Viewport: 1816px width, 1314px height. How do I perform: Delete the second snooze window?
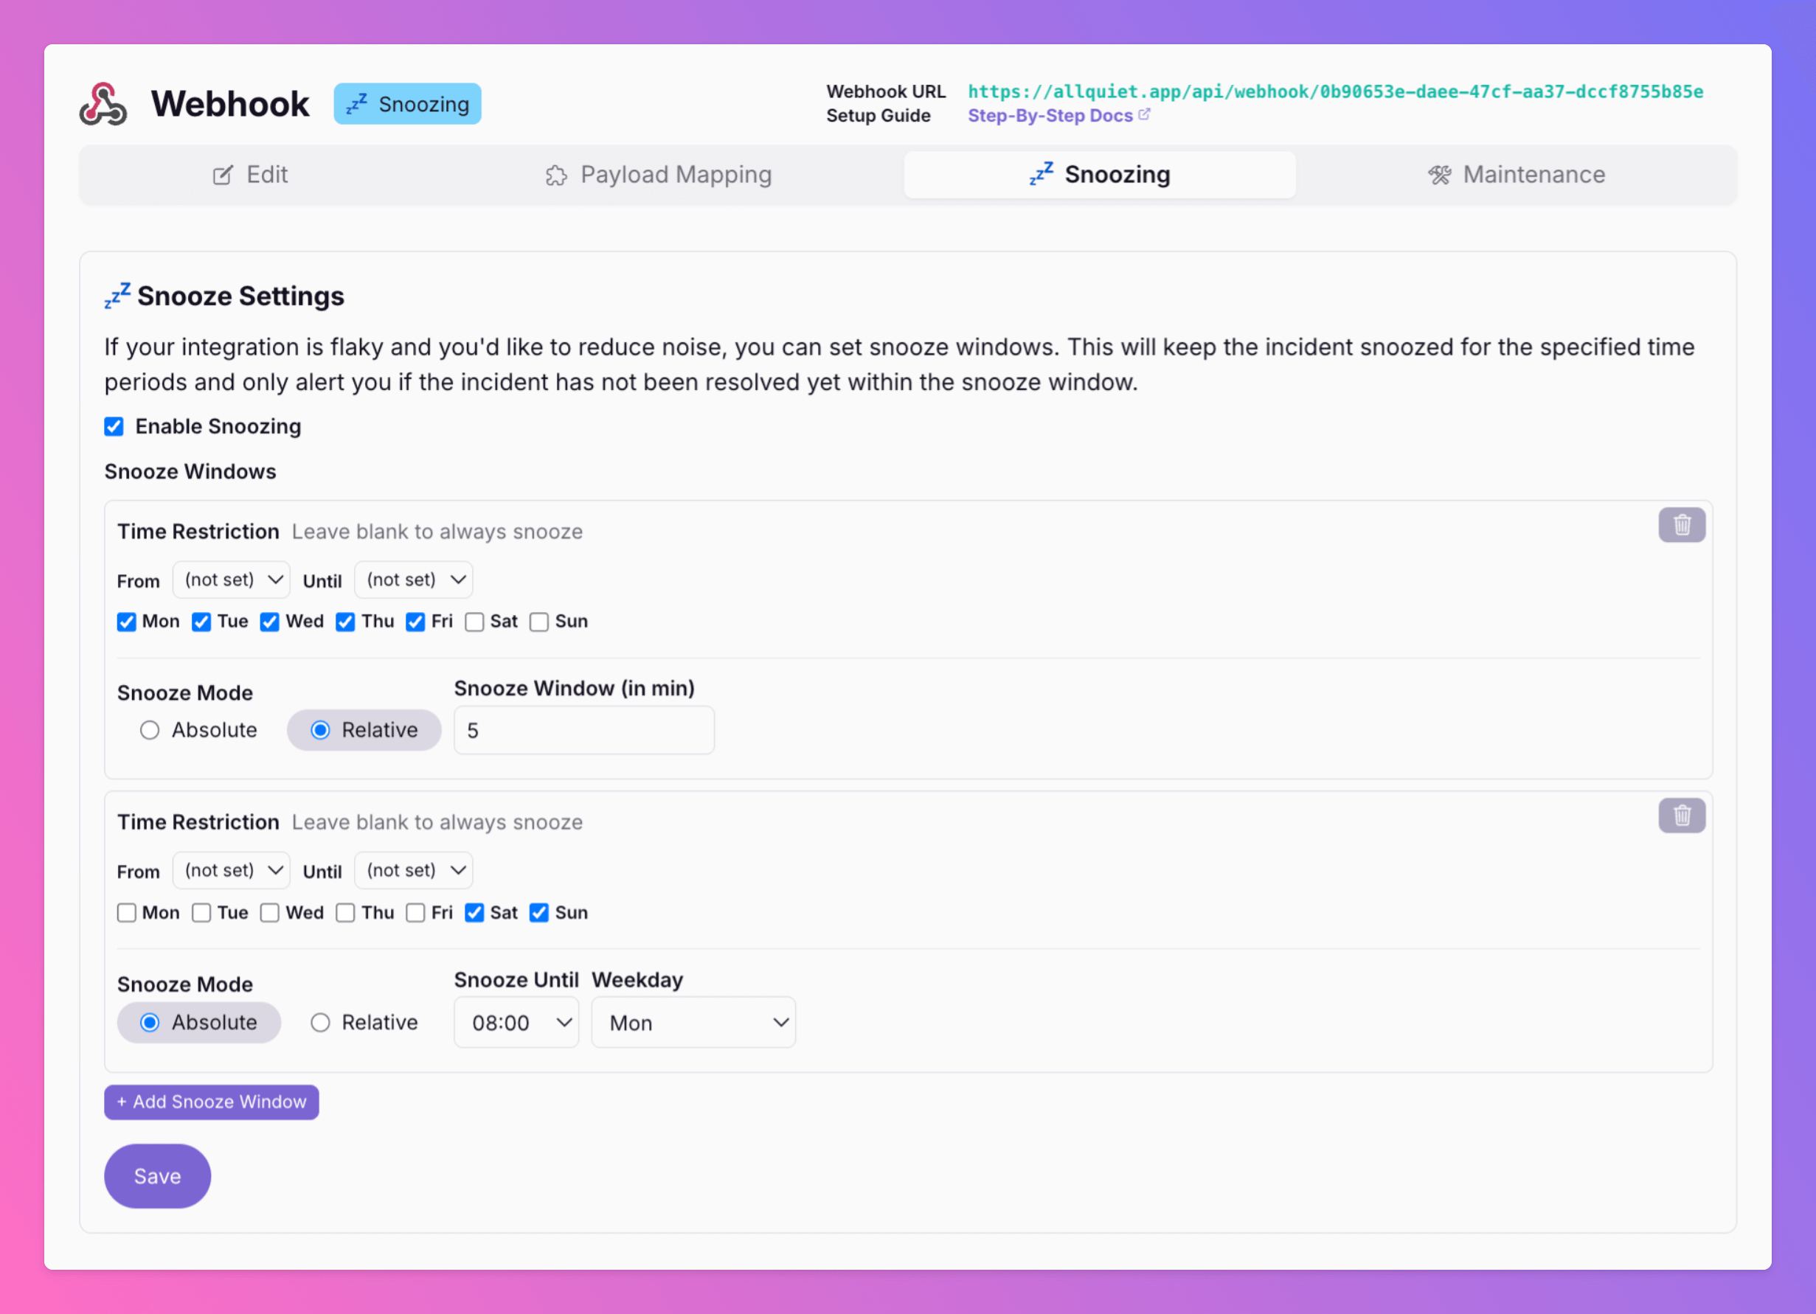[x=1681, y=816]
